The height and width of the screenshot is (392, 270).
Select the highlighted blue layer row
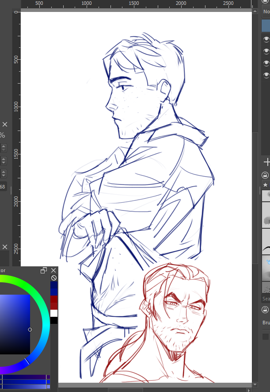(x=266, y=26)
